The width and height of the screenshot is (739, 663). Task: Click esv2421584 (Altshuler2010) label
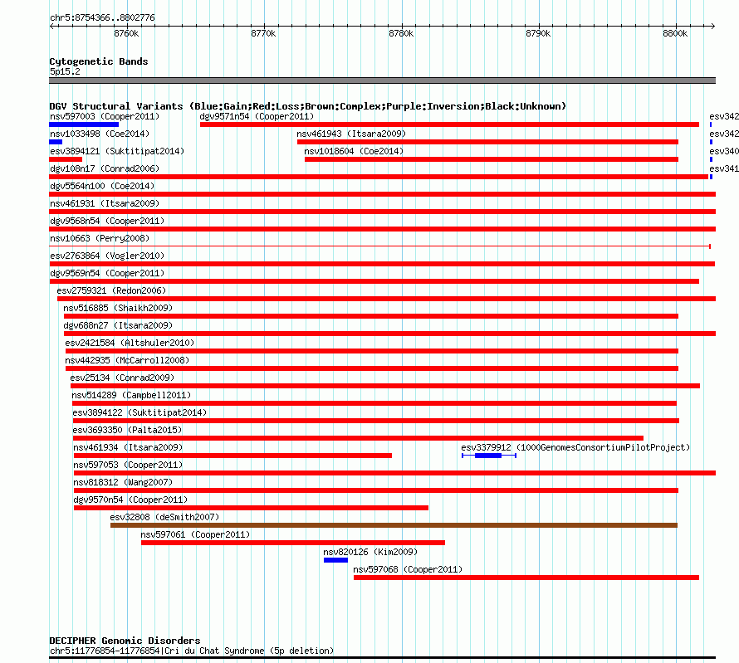(x=130, y=343)
